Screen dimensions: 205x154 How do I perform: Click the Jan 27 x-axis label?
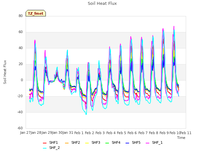tap(25, 133)
